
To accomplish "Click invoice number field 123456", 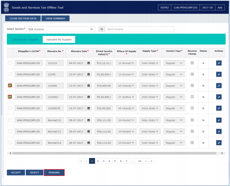I will click(x=55, y=86).
